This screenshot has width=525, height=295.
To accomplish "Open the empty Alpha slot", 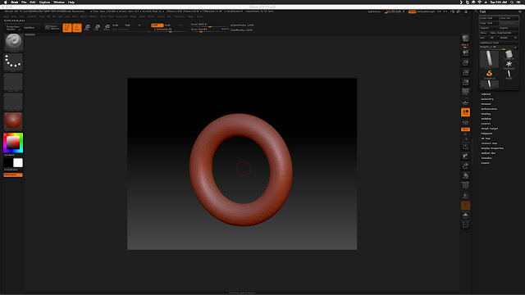I will (x=13, y=82).
